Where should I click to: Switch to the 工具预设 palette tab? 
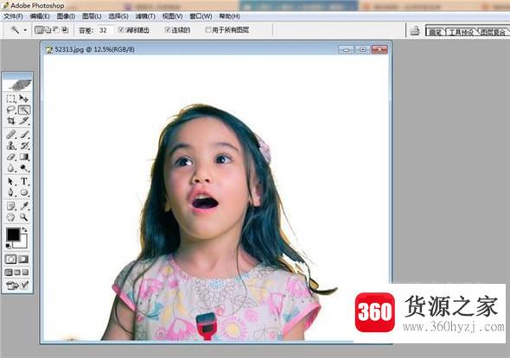(462, 32)
